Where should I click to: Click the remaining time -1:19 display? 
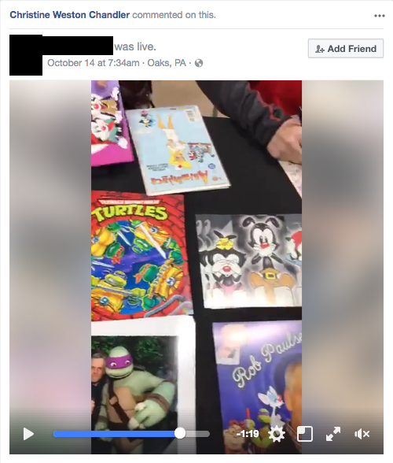coord(248,434)
